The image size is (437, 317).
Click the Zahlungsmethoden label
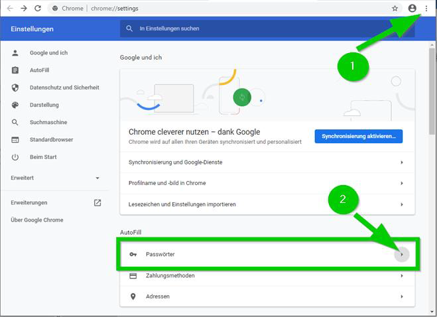[170, 276]
